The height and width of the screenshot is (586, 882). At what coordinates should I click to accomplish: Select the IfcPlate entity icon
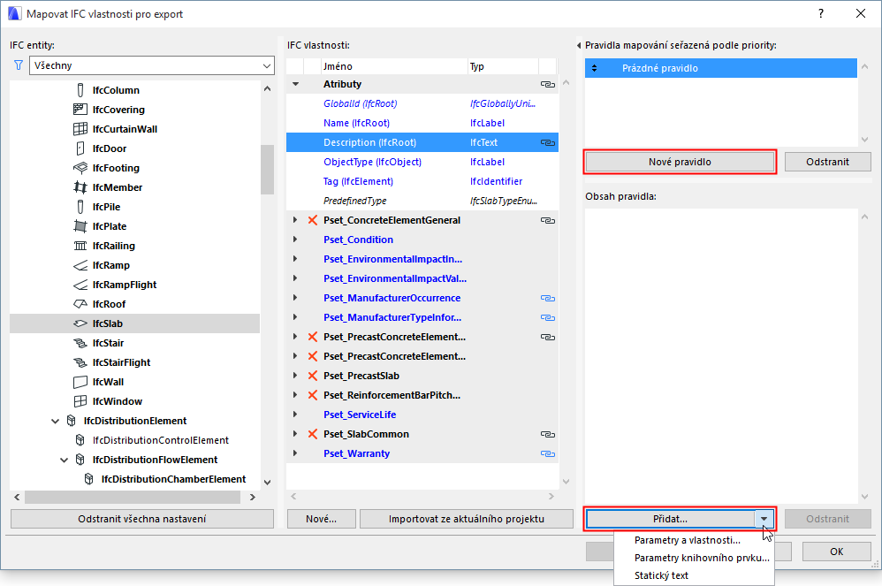[x=80, y=226]
